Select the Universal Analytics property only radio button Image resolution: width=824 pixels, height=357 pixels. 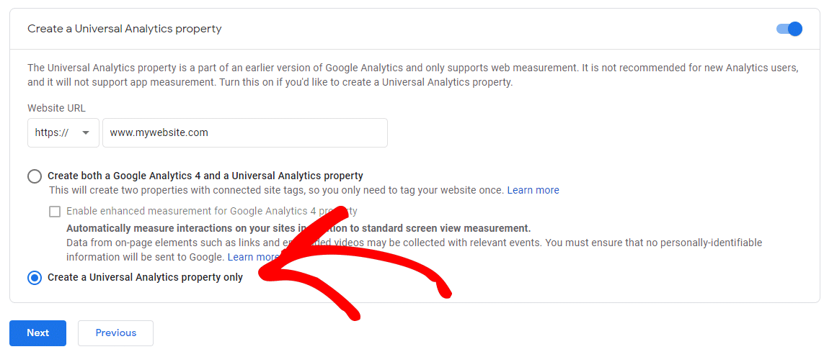point(35,278)
